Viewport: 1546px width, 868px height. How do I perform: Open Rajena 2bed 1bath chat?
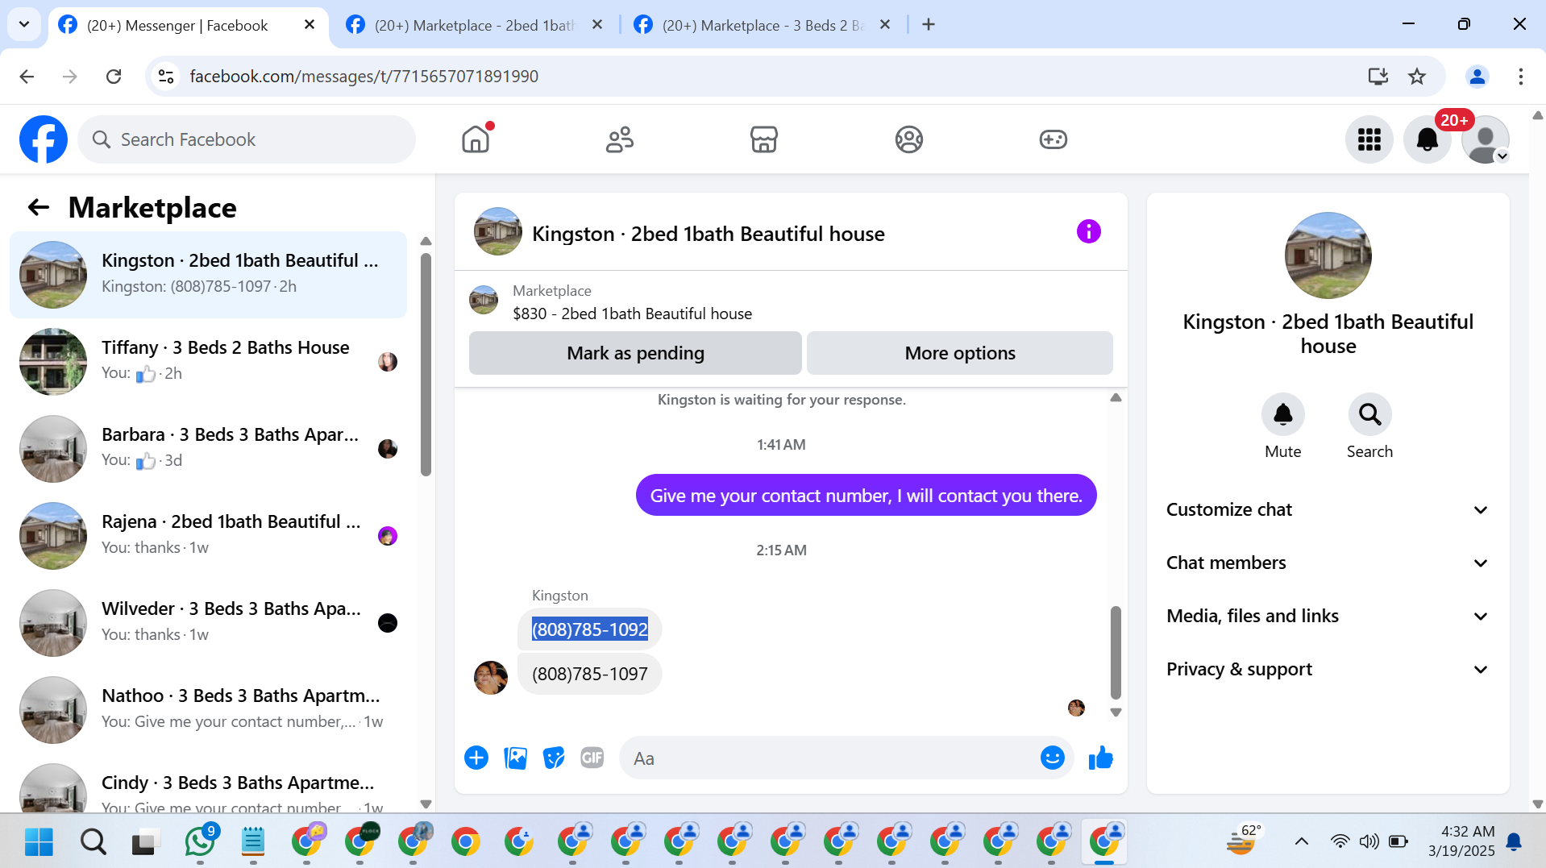pos(208,536)
